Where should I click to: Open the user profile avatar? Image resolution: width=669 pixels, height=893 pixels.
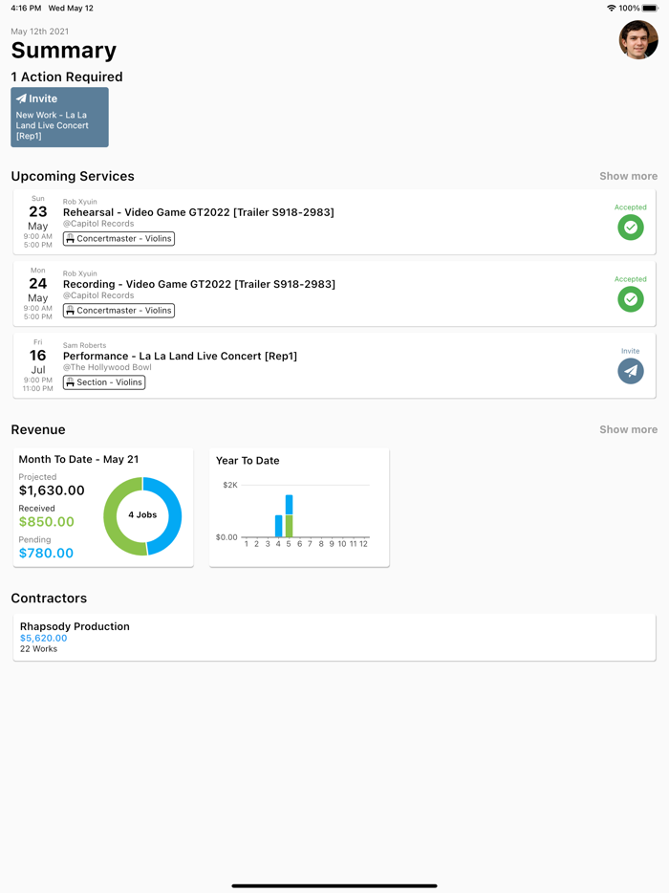(x=638, y=40)
